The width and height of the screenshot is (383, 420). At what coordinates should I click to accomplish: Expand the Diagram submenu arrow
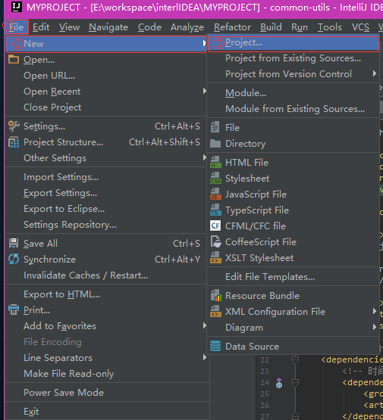375,327
